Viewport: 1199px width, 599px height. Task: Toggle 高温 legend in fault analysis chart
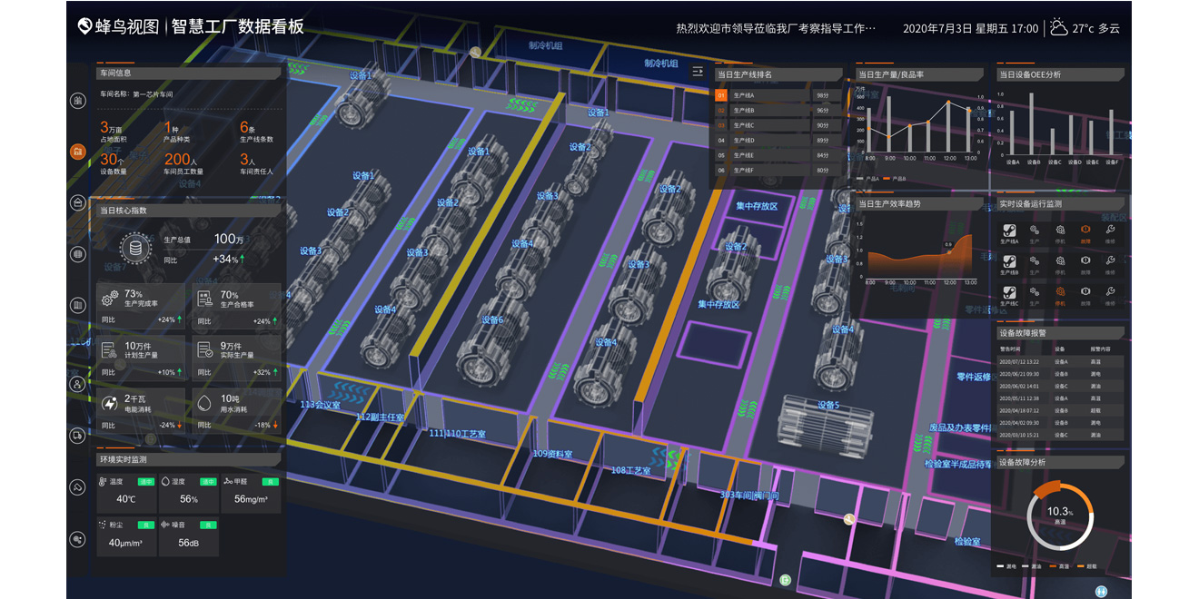1060,566
